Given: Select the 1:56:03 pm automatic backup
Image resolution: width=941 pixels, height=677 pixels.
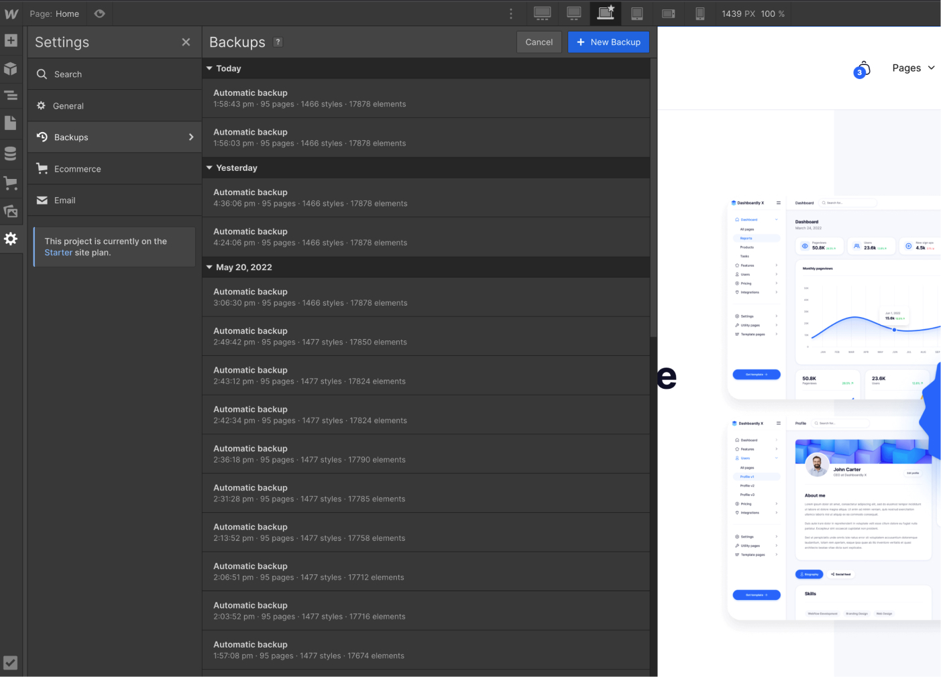Looking at the screenshot, I should tap(426, 138).
